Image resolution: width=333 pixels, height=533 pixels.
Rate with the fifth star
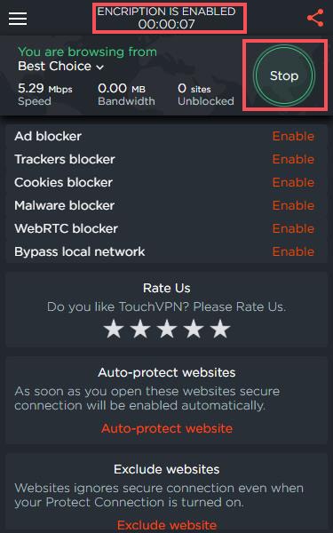pyautogui.click(x=220, y=329)
